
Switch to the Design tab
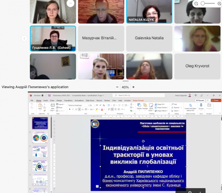tap(59, 100)
